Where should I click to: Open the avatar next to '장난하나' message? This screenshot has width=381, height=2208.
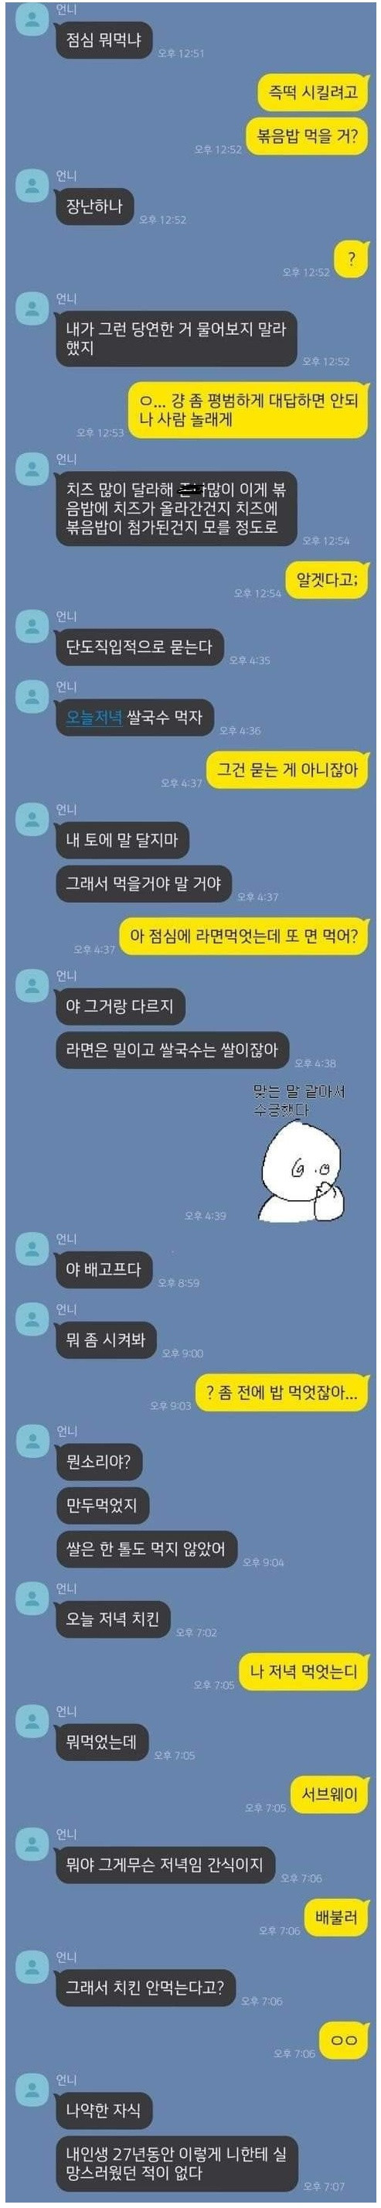tap(32, 185)
